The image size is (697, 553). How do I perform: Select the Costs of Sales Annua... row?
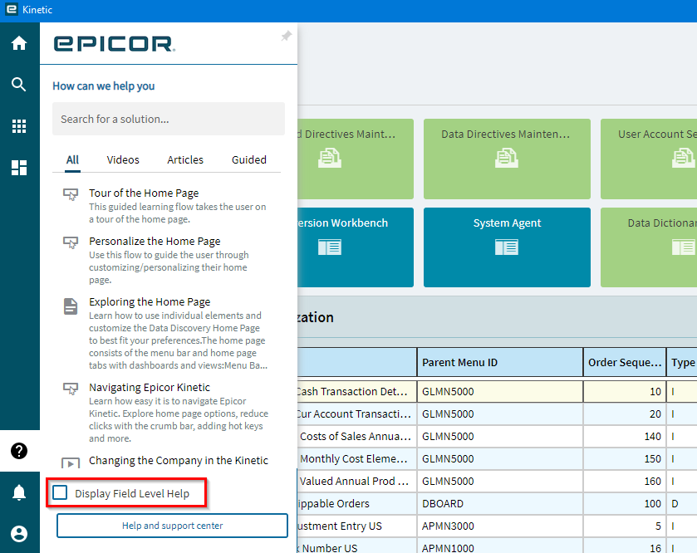[x=497, y=436]
